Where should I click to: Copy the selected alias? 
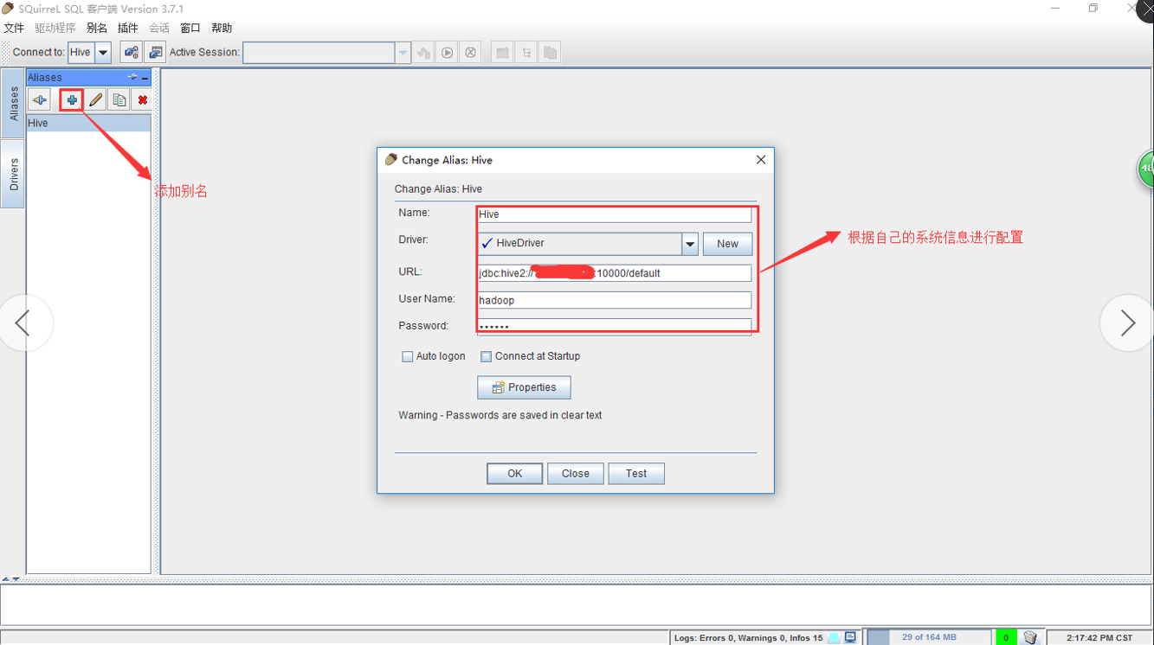[x=119, y=100]
